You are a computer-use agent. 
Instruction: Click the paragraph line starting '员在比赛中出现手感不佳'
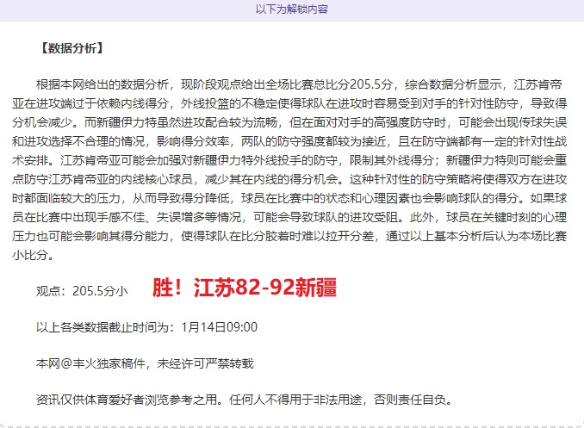(x=289, y=217)
